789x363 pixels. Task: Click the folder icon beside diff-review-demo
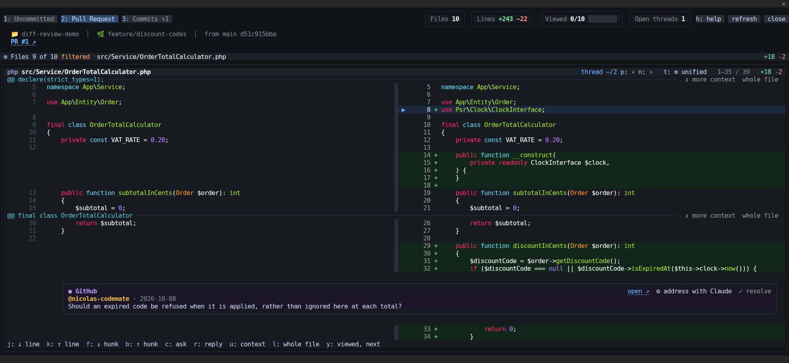(15, 34)
